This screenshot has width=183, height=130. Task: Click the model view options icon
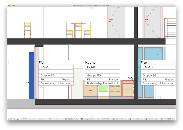click(x=114, y=119)
